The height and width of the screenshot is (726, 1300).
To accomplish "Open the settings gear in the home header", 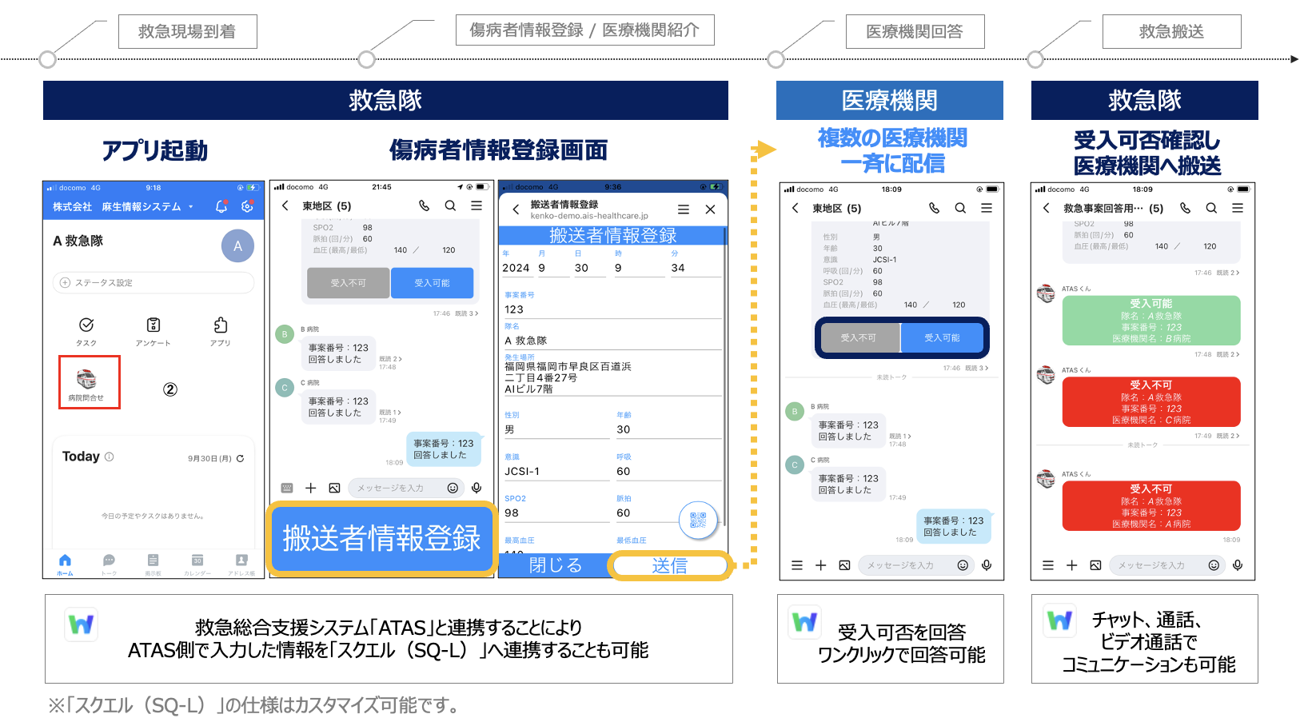I will [x=248, y=206].
